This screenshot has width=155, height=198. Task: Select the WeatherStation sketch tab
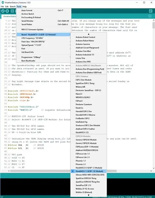[x=9, y=16]
